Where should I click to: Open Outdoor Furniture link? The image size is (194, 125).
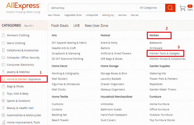[x=161, y=115]
